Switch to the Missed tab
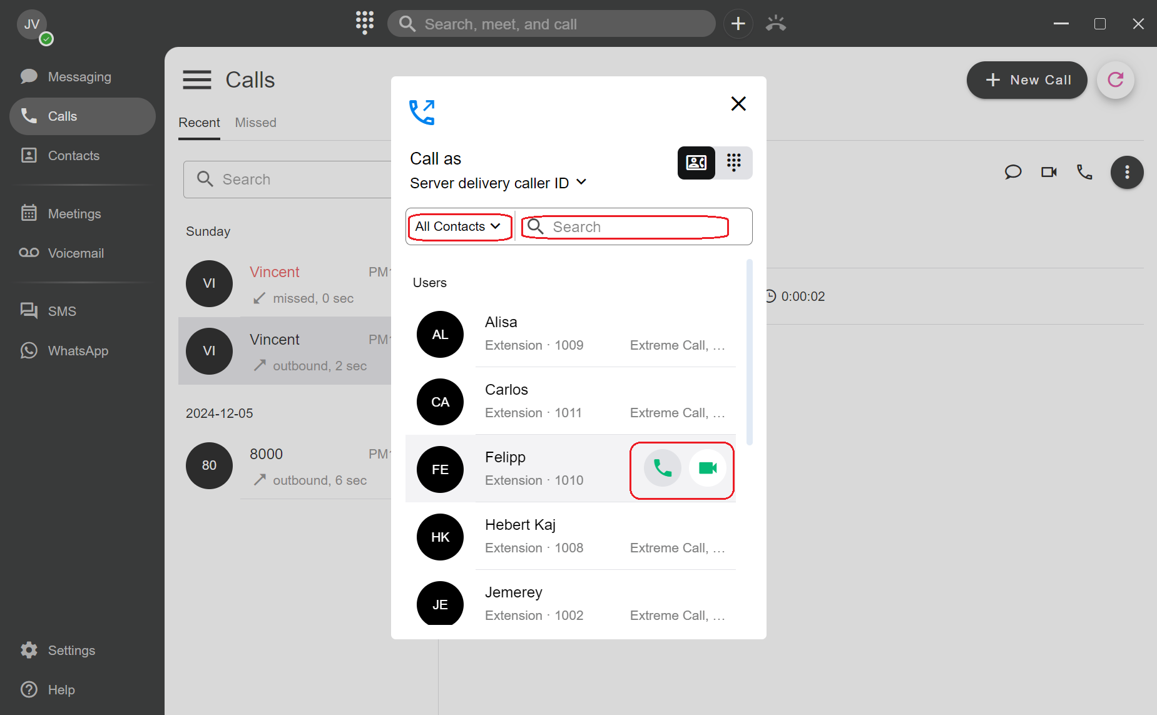 click(255, 123)
